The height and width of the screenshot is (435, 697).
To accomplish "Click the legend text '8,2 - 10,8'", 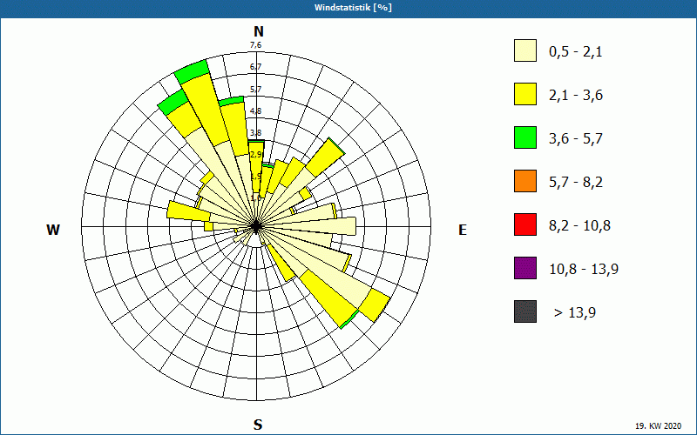I will tap(579, 226).
